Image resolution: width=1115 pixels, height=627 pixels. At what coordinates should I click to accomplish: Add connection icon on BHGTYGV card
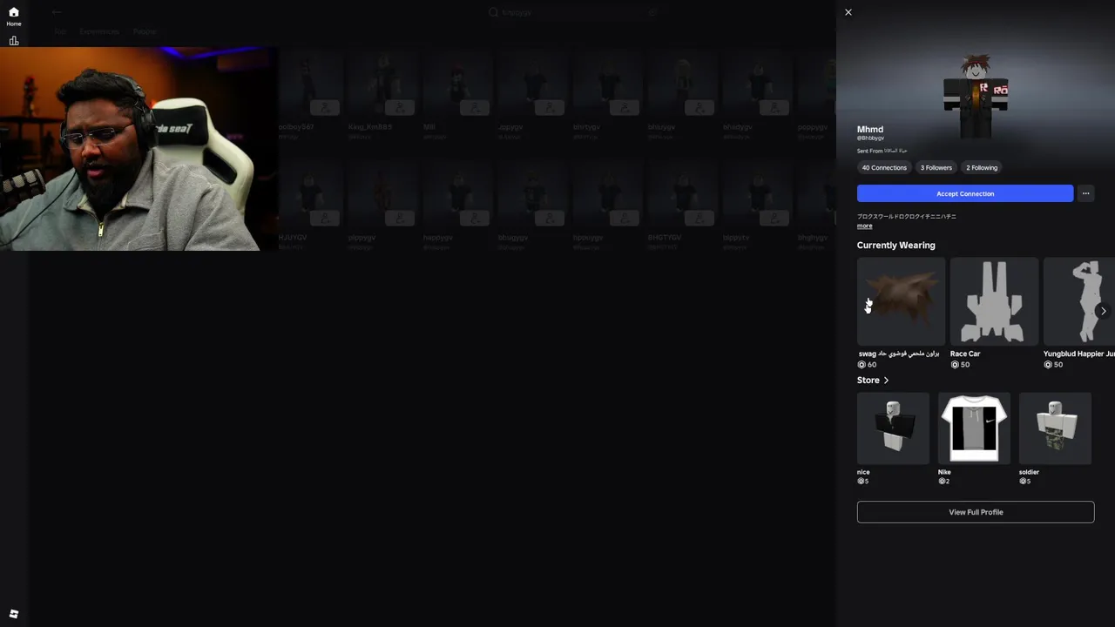click(x=699, y=219)
